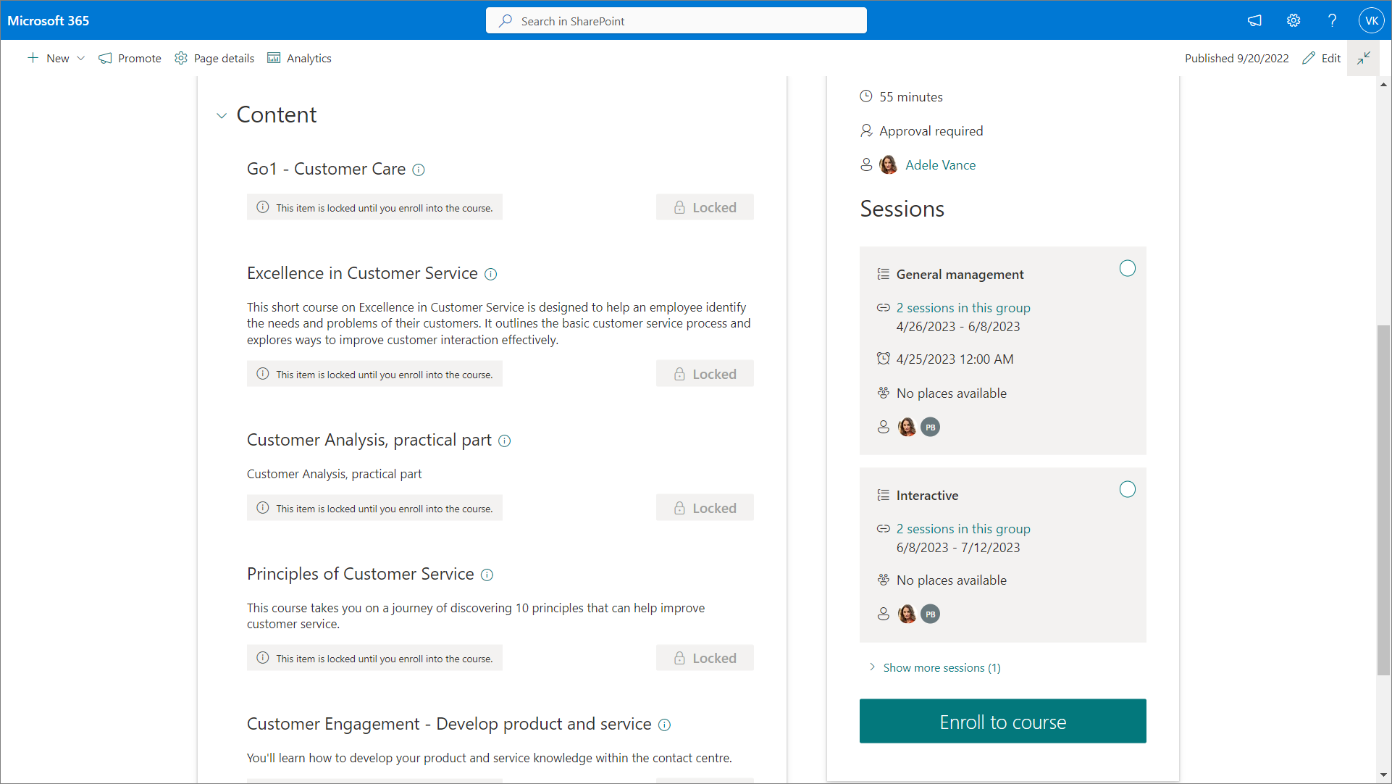This screenshot has width=1392, height=784.
Task: Expand Show more sessions (1)
Action: coord(942,667)
